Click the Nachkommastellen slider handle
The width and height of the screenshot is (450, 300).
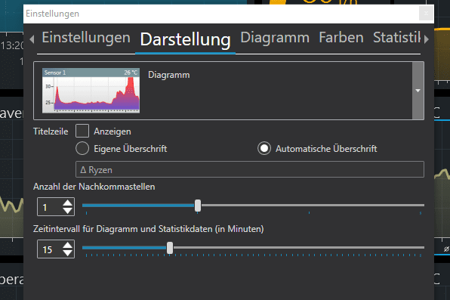[x=198, y=206]
